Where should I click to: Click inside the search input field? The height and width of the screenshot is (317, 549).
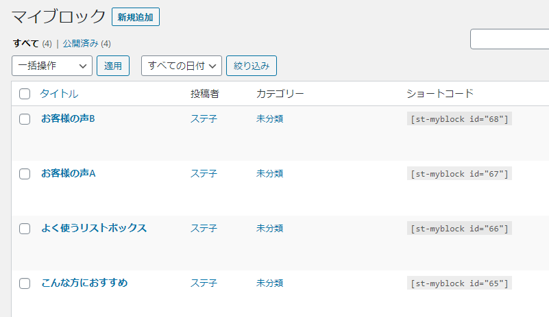509,40
